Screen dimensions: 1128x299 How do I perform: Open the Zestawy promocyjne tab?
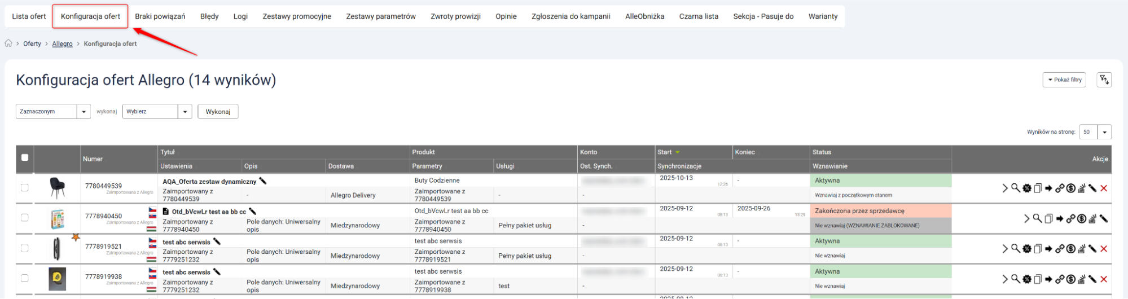click(x=297, y=16)
